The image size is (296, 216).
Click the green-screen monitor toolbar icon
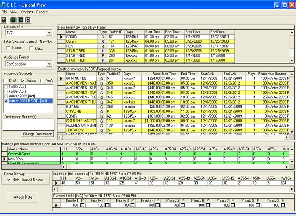pyautogui.click(x=13, y=19)
